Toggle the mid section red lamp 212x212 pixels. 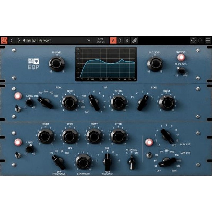[x=18, y=96]
